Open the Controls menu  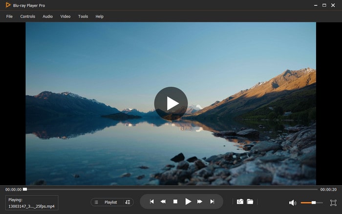pos(27,17)
